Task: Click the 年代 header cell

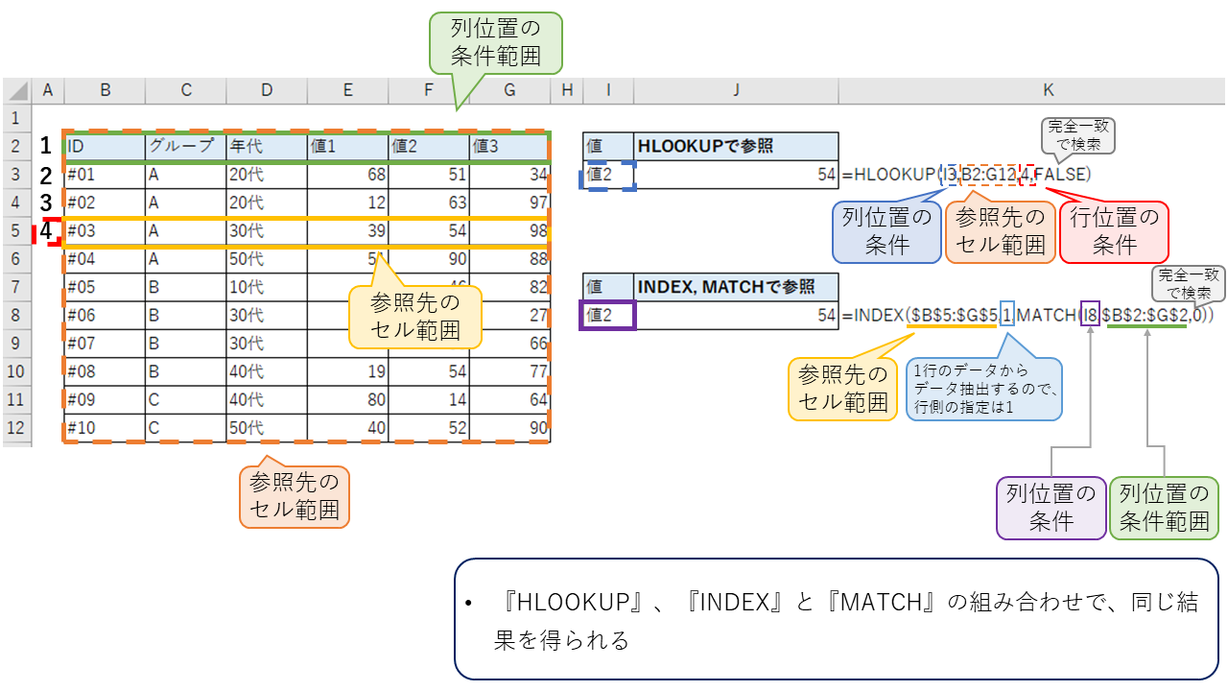Action: (x=267, y=146)
